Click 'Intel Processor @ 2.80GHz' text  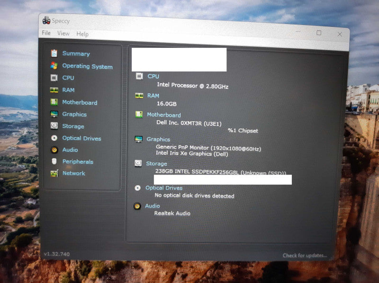[x=193, y=86]
